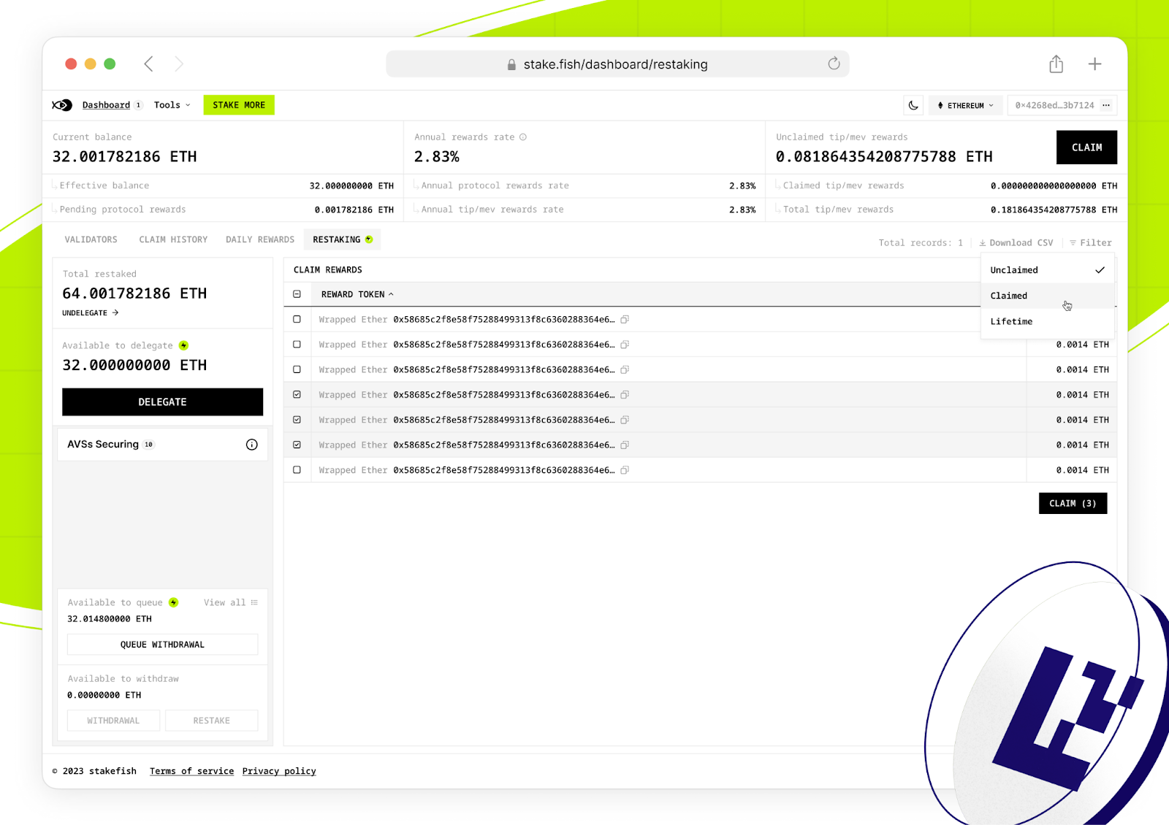This screenshot has height=825, width=1169.
Task: Select the Unclaimed filter option
Action: 1047,270
